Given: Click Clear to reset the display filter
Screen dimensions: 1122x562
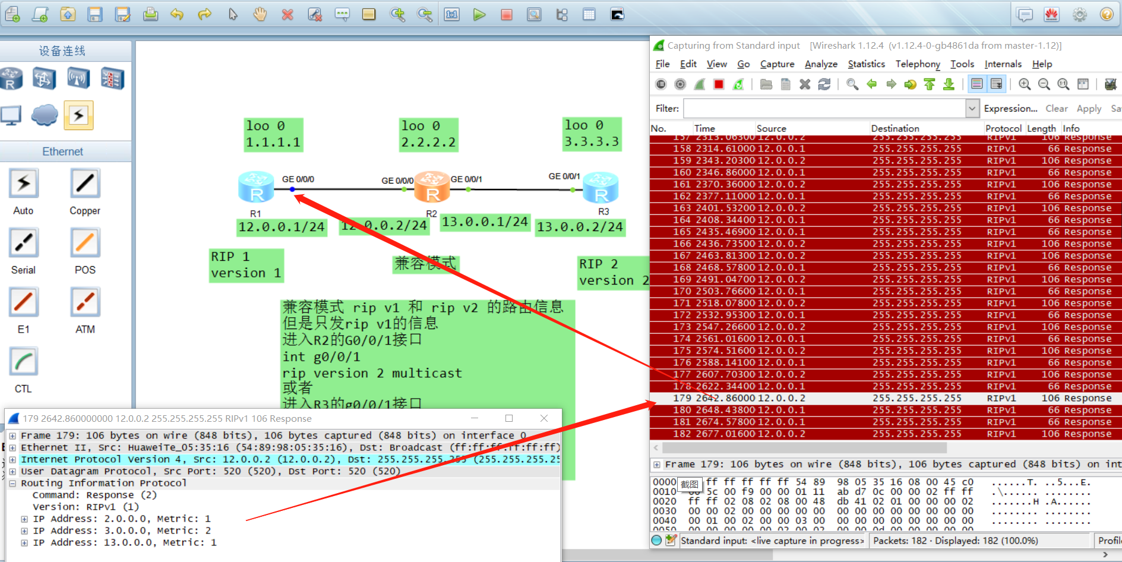Looking at the screenshot, I should [x=1057, y=108].
